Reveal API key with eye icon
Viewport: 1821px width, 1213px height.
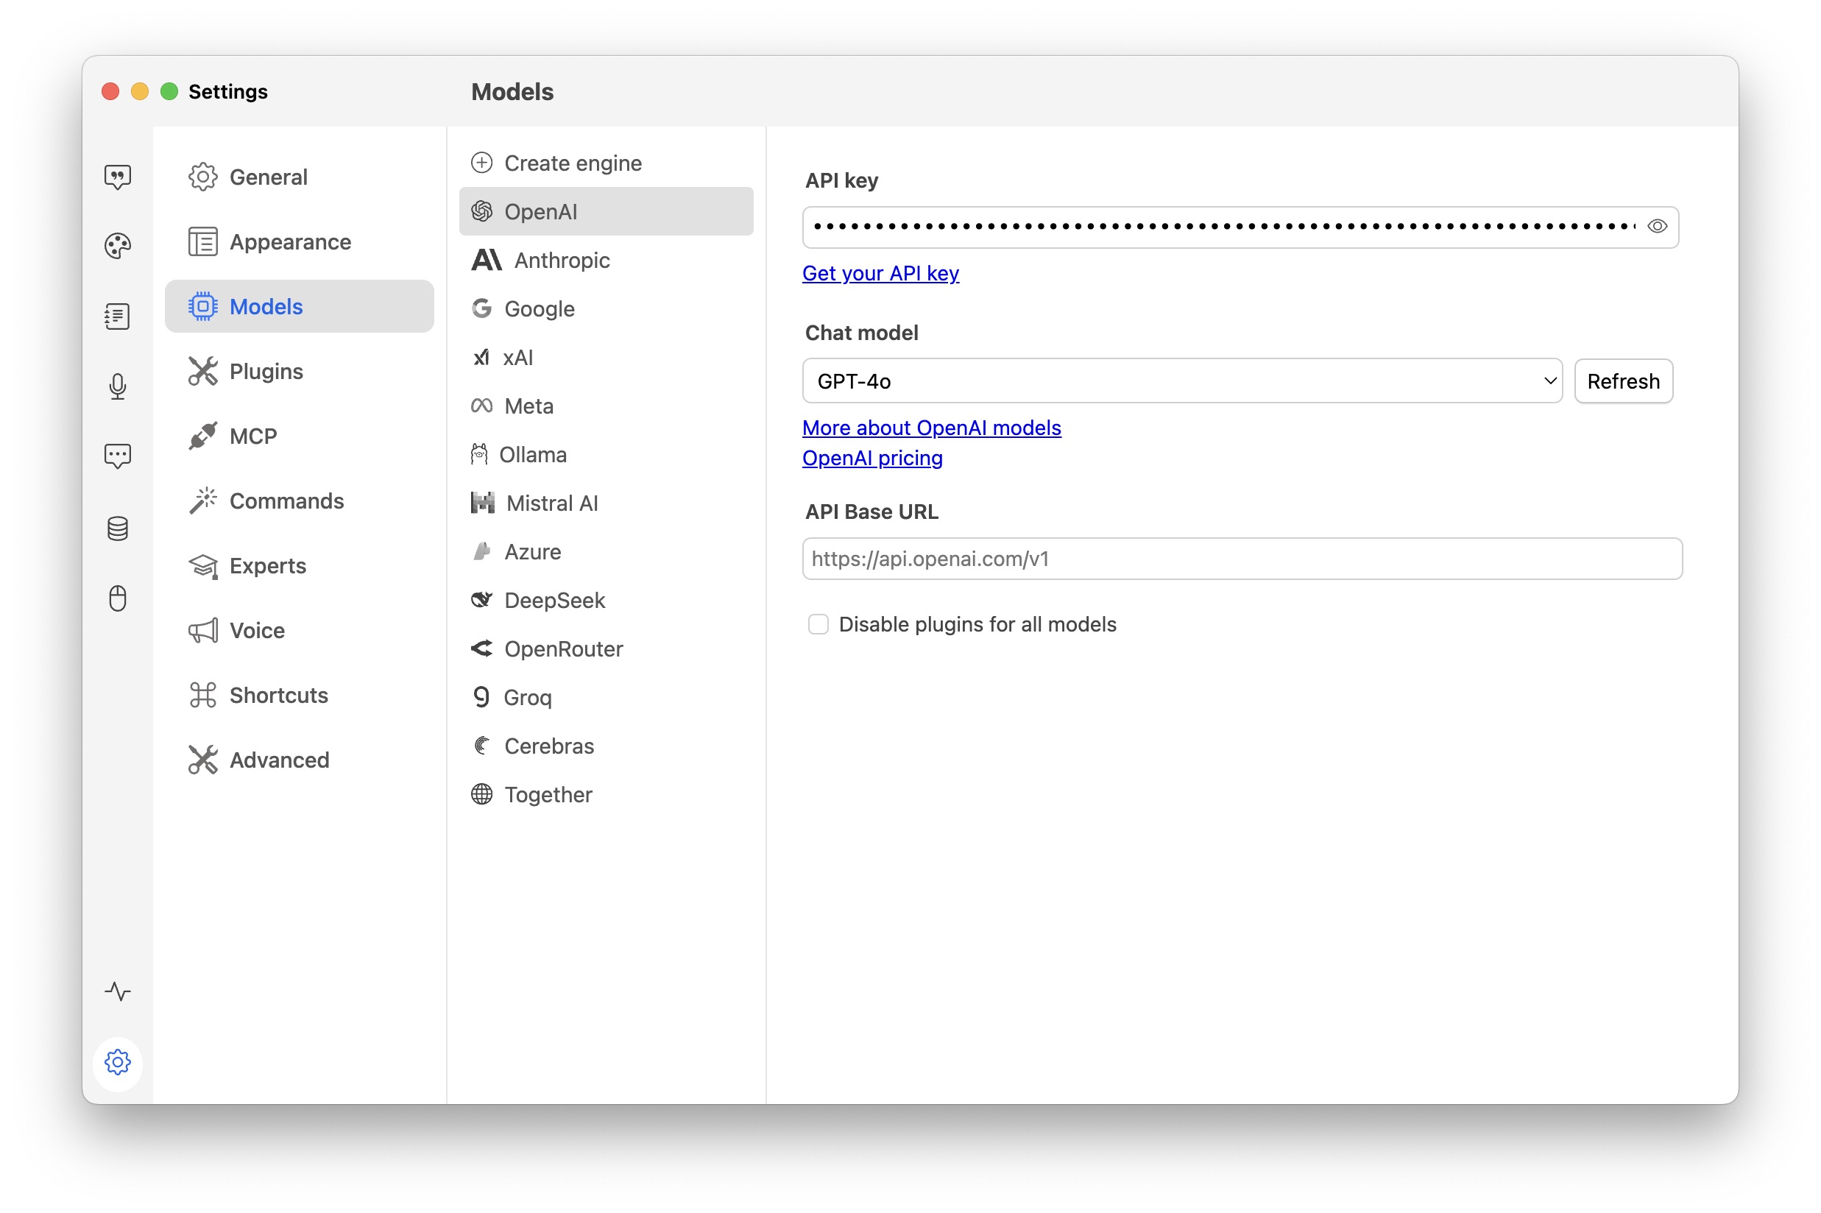click(x=1656, y=227)
